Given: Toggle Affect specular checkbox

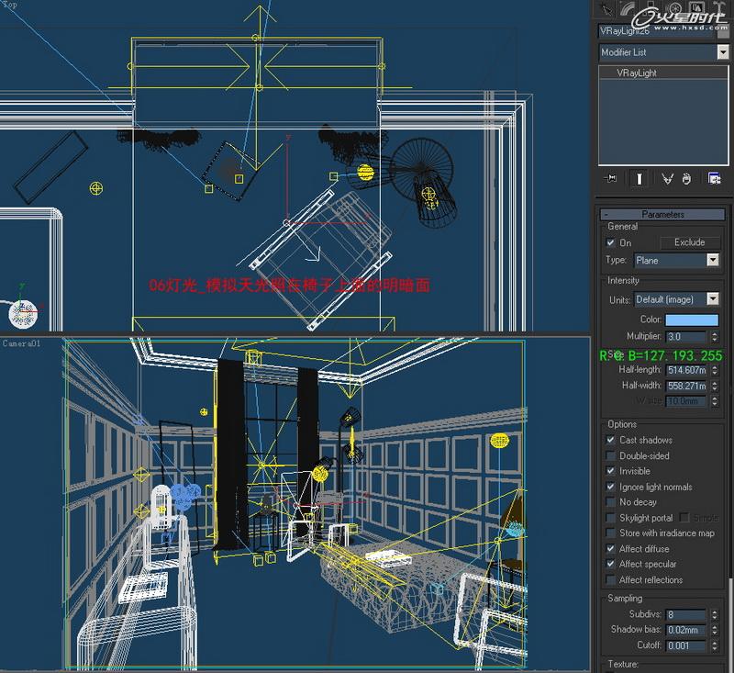Looking at the screenshot, I should tap(610, 564).
